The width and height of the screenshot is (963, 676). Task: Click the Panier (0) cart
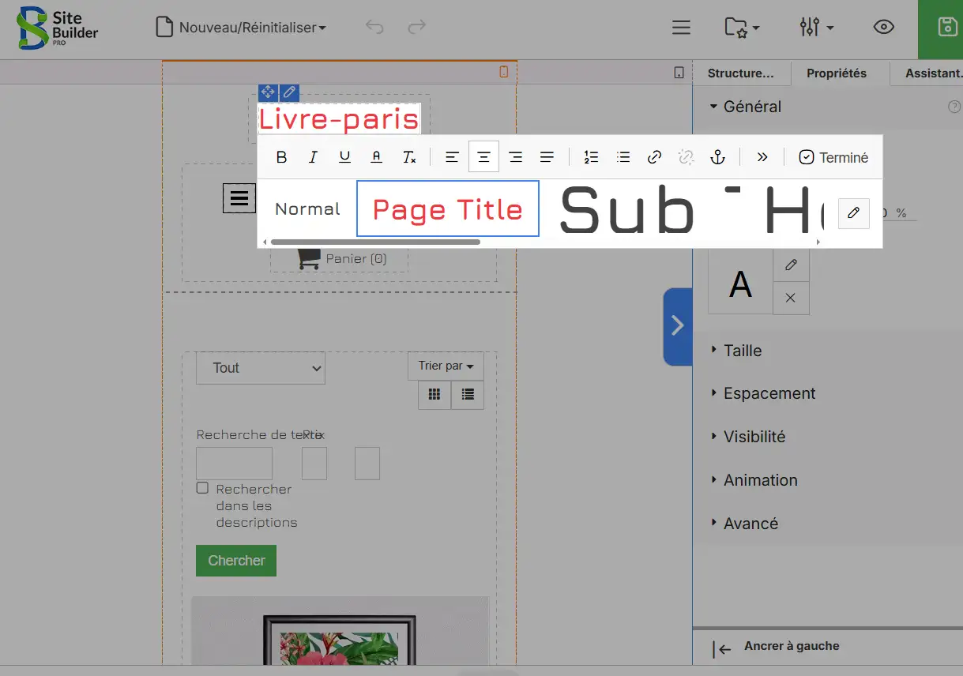[341, 258]
